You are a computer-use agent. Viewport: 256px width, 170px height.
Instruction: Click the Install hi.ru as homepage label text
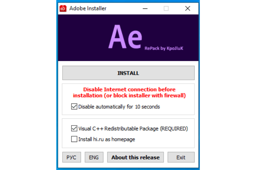coord(107,139)
